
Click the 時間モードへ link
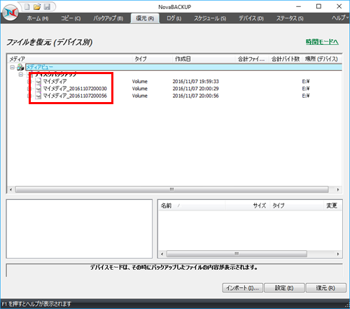[x=322, y=42]
